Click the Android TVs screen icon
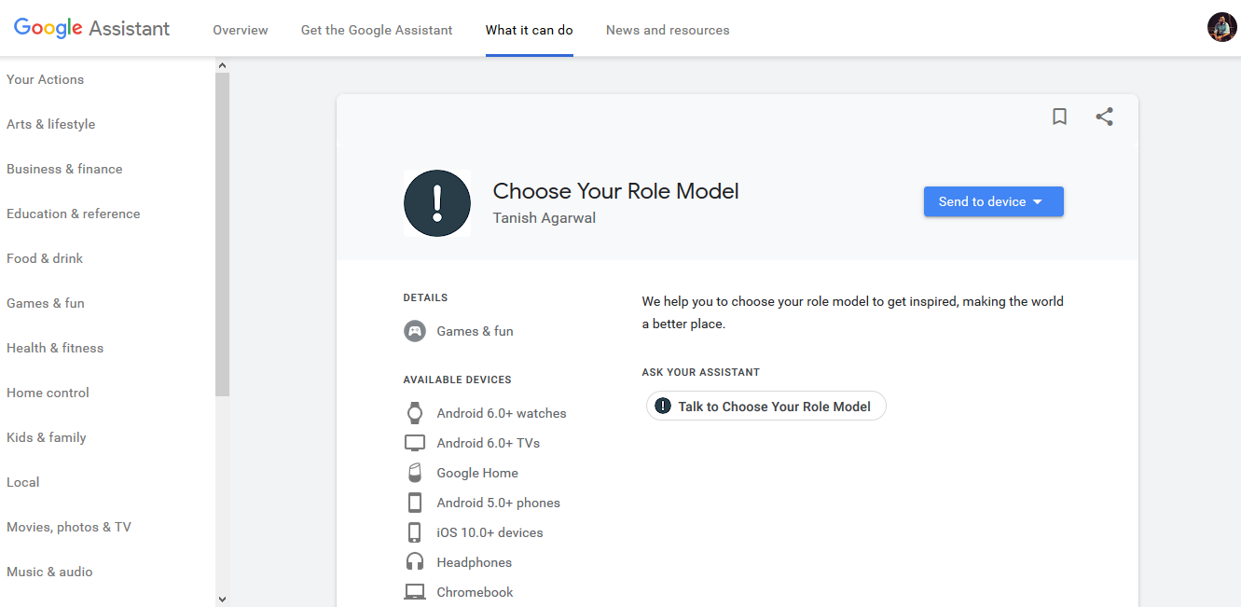The image size is (1241, 607). coord(415,443)
